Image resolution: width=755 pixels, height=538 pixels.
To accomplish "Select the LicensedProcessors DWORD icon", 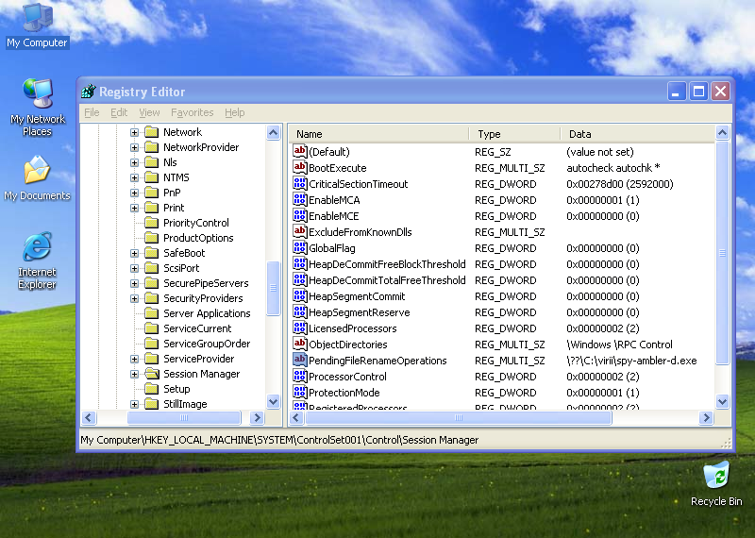I will [x=299, y=328].
